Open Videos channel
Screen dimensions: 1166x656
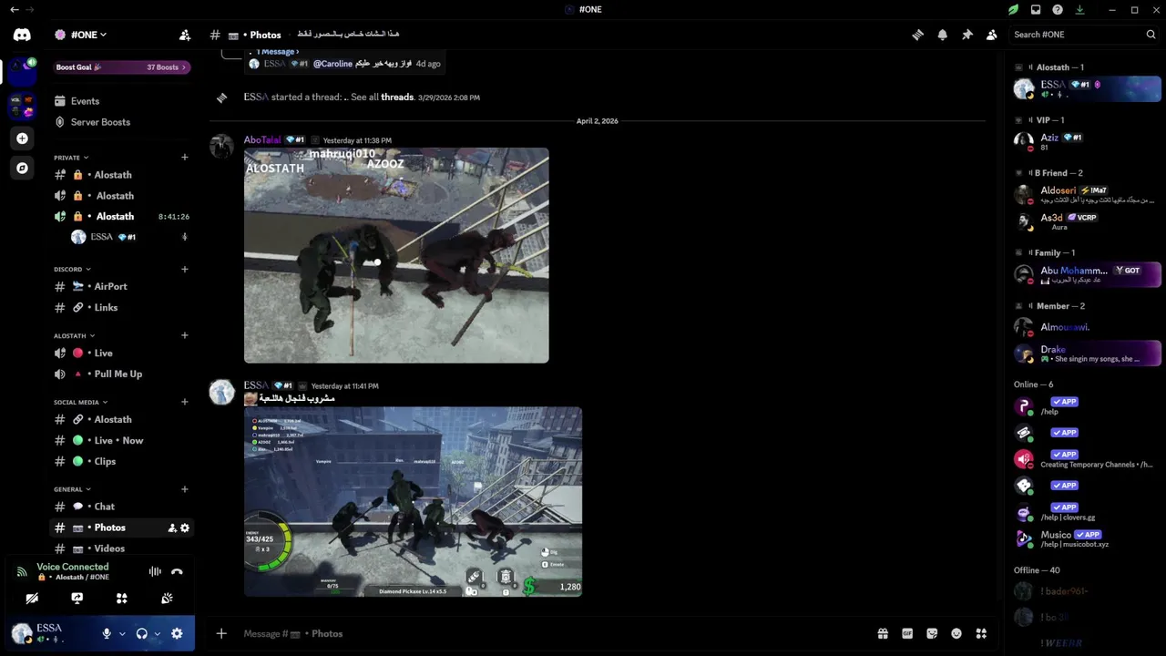click(121, 548)
